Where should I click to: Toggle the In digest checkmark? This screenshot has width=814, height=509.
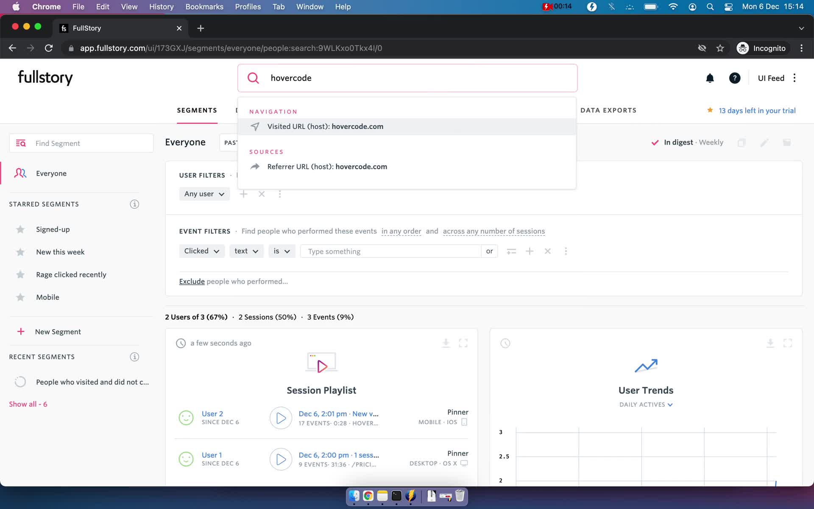pyautogui.click(x=655, y=143)
